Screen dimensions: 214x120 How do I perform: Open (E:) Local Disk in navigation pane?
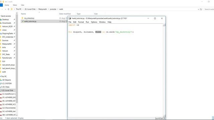click(8, 90)
